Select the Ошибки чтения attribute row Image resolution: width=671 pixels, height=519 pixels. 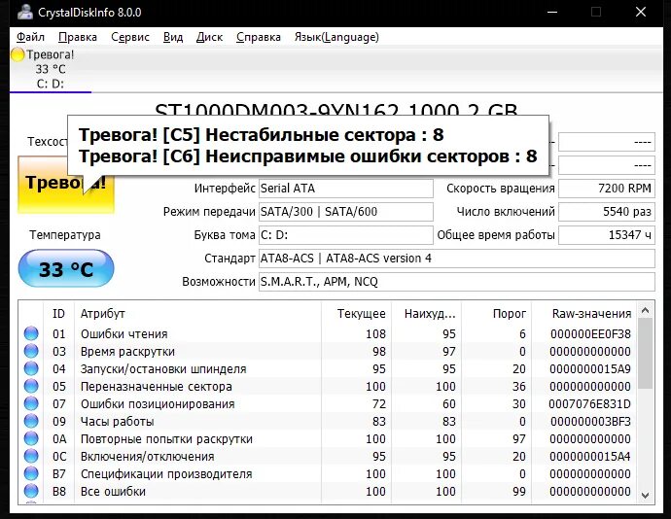[x=328, y=333]
